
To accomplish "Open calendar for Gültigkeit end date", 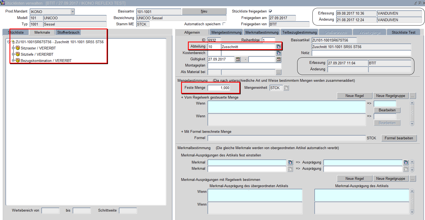I will pyautogui.click(x=278, y=59).
